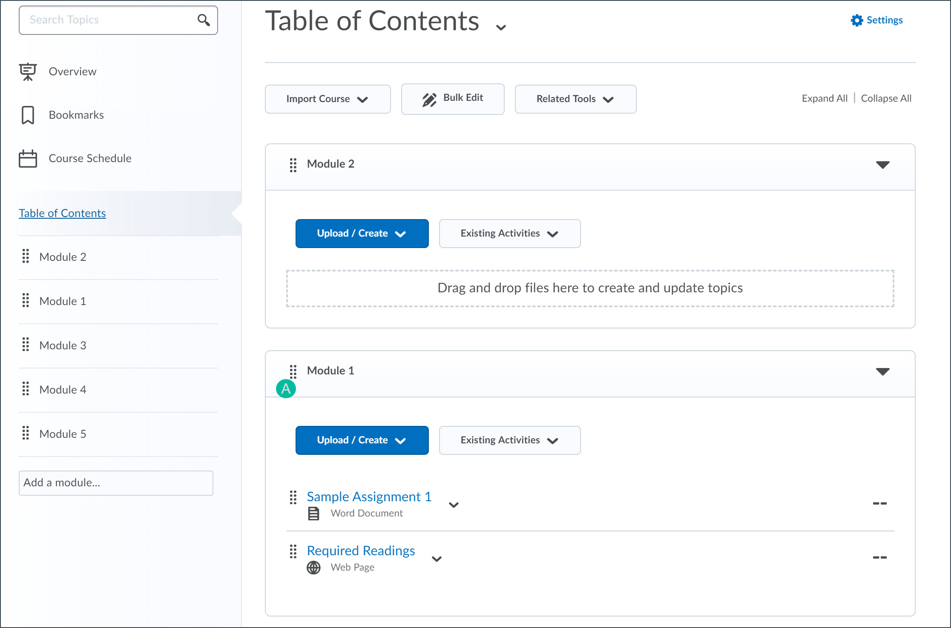The height and width of the screenshot is (628, 951).
Task: Click the Add a module field
Action: pyautogui.click(x=116, y=483)
